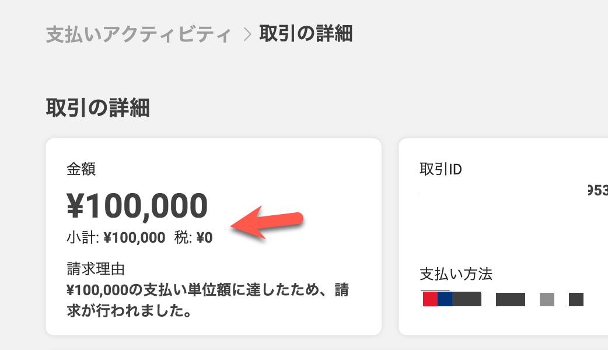This screenshot has height=350, width=608.
Task: Click the 税: ¥0 tax text
Action: point(194,238)
